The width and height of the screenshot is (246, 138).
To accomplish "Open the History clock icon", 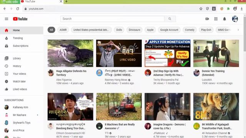I will coord(7,66).
